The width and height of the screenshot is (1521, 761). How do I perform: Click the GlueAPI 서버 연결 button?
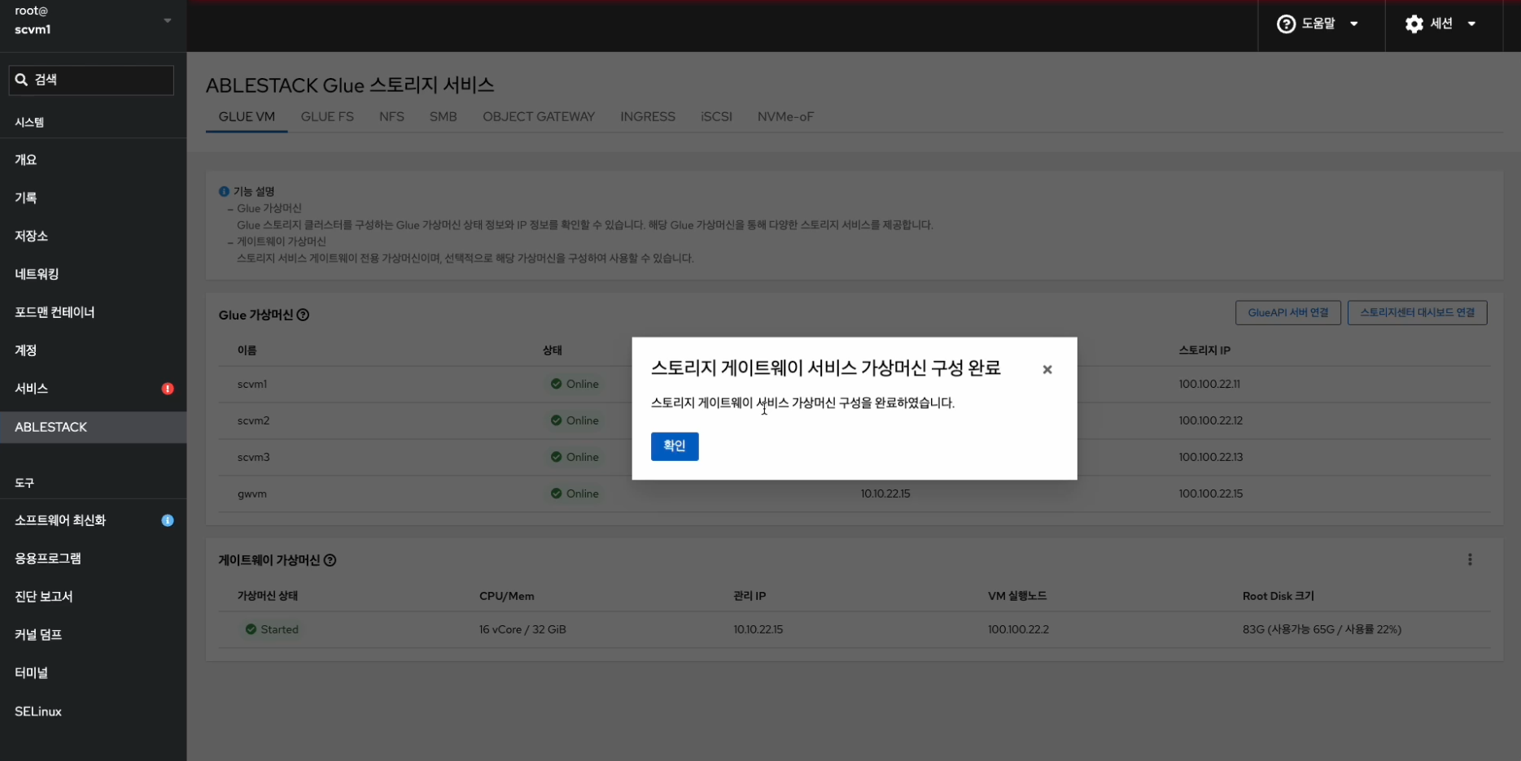(1288, 313)
